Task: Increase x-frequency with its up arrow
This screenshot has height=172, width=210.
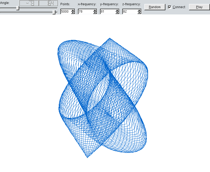Action: pos(95,10)
